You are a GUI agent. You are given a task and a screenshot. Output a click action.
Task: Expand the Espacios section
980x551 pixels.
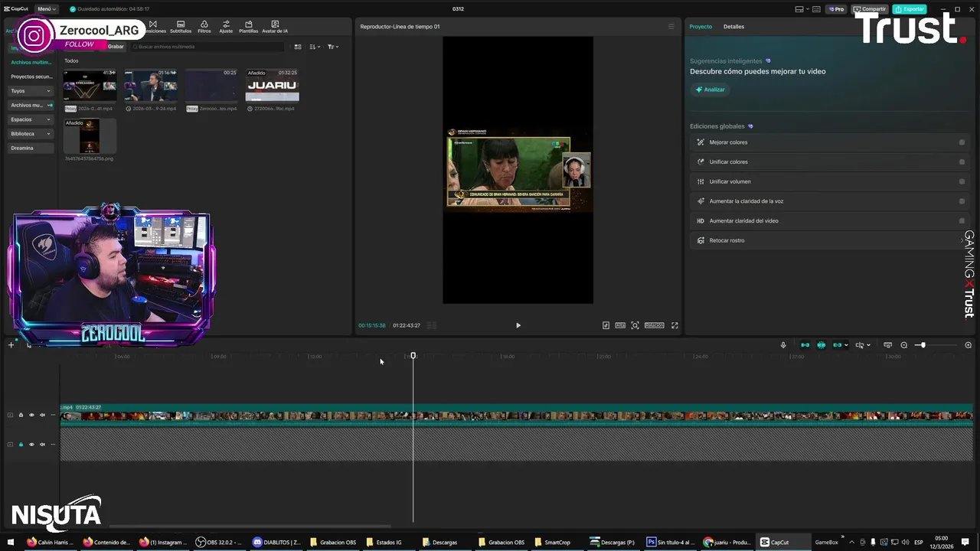(31, 119)
